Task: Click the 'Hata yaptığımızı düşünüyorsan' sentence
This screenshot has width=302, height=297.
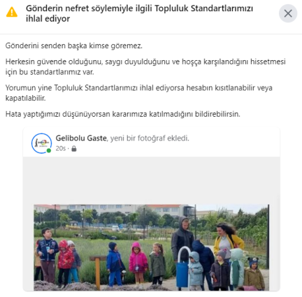Action: point(123,114)
